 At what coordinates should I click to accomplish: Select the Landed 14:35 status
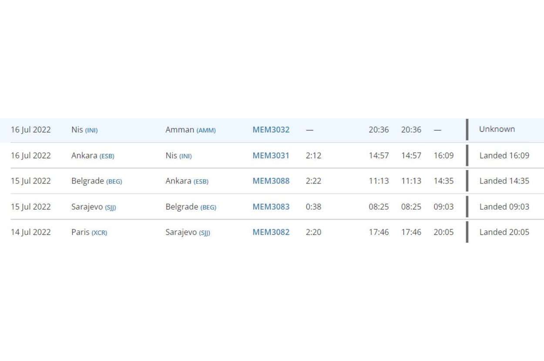click(504, 181)
